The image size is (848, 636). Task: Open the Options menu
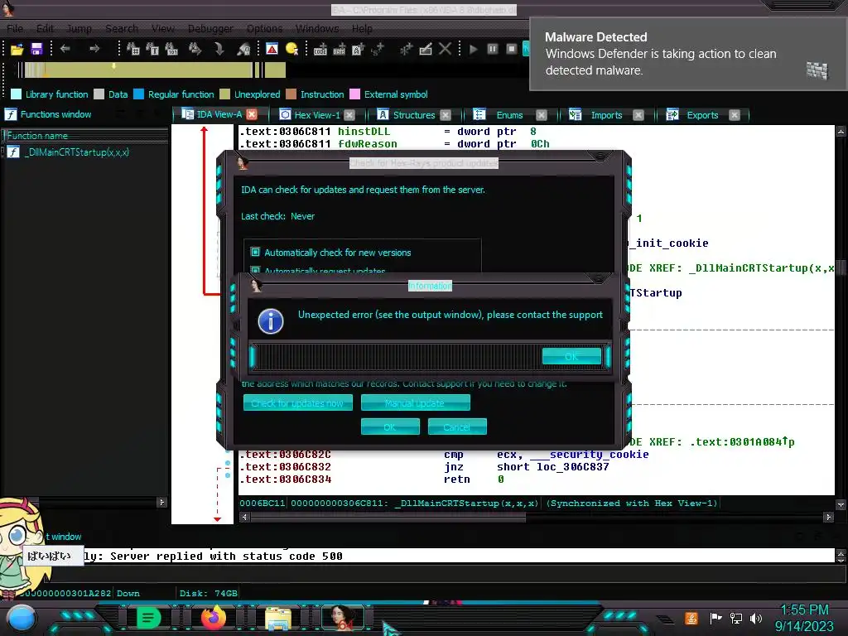(x=264, y=28)
